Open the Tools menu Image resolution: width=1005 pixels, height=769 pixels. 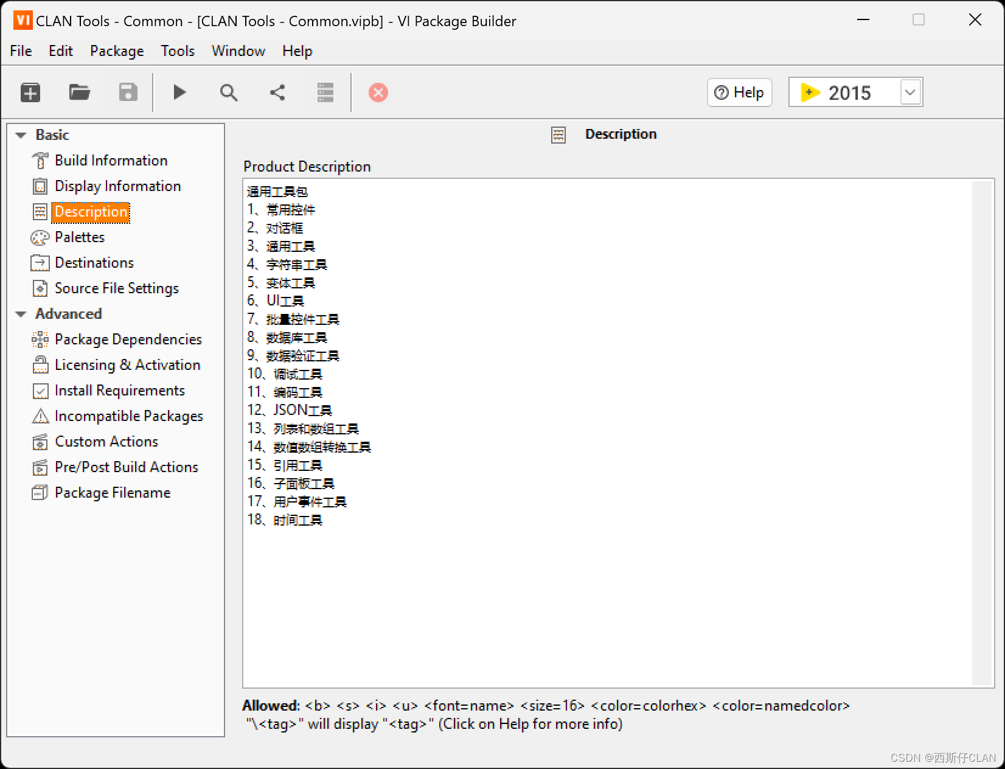(x=177, y=50)
